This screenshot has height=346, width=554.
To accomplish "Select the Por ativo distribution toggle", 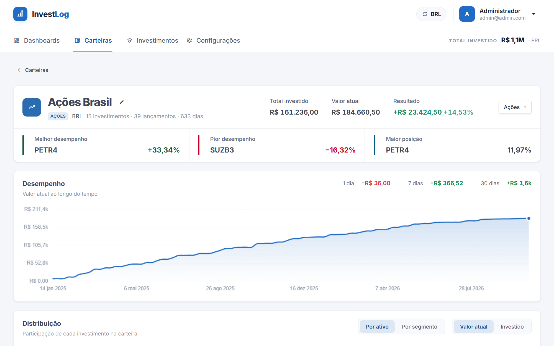I will (377, 327).
